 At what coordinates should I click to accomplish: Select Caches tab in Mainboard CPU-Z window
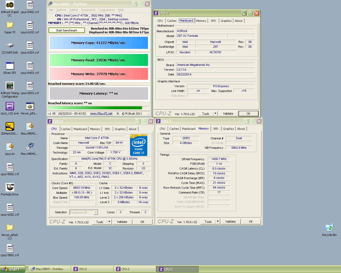(172, 21)
